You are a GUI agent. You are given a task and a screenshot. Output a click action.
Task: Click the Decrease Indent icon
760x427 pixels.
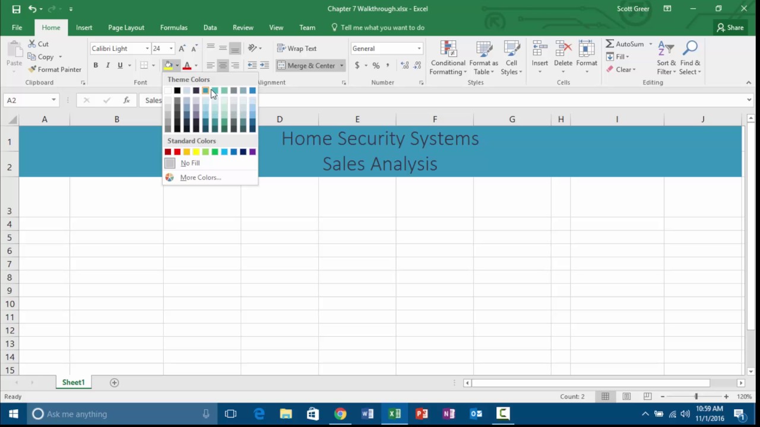(252, 65)
